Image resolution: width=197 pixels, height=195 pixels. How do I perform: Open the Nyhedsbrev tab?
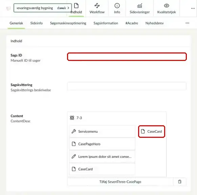[155, 23]
